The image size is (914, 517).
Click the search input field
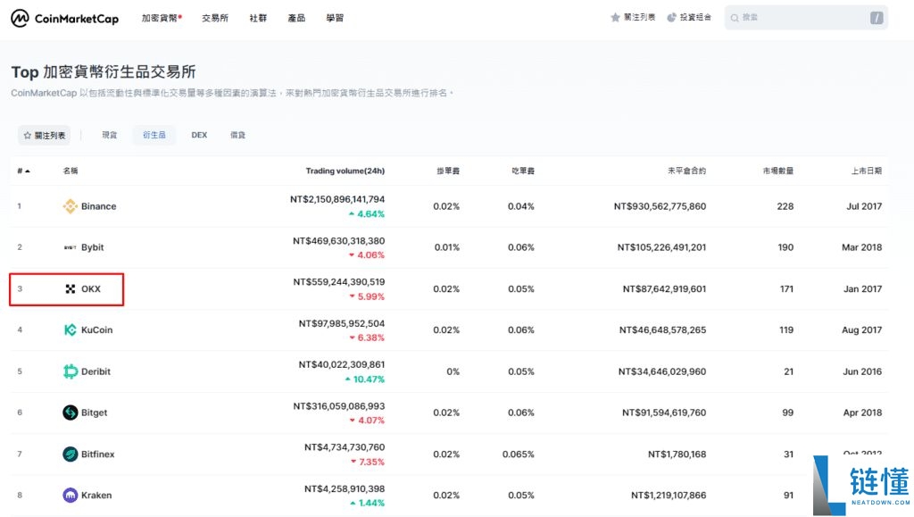(806, 18)
